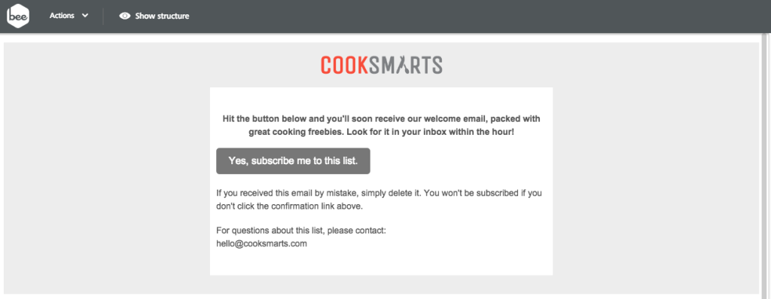
Task: Click the vertical scrollbar on the right edge
Action: pos(766,166)
